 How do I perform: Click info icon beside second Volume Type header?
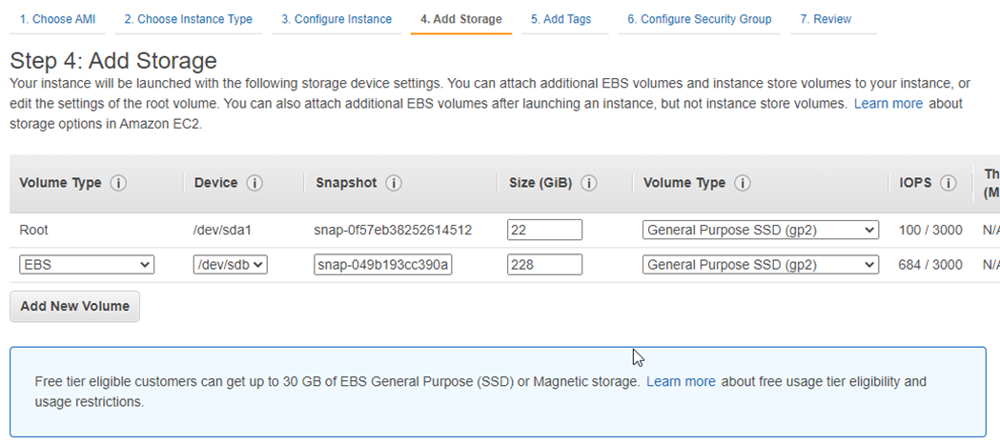coord(743,183)
